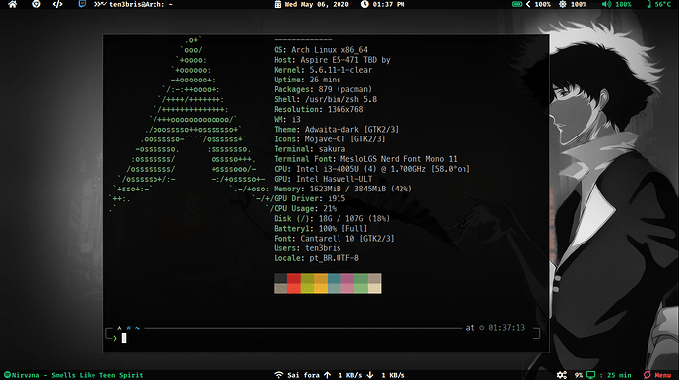Click the wifi icon in bottom bar
Image resolution: width=679 pixels, height=380 pixels.
click(x=278, y=375)
